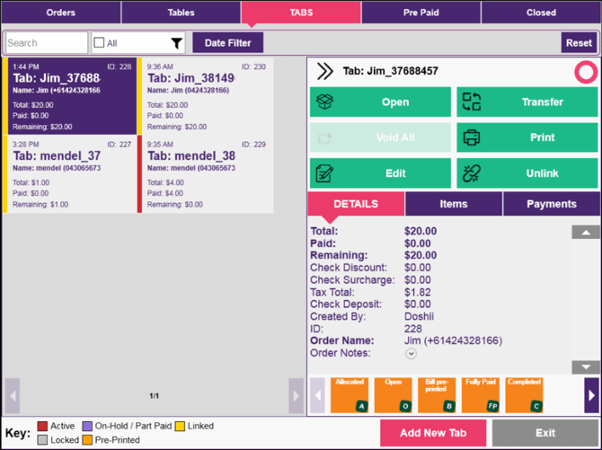
Task: Click the Print button
Action: (527, 137)
